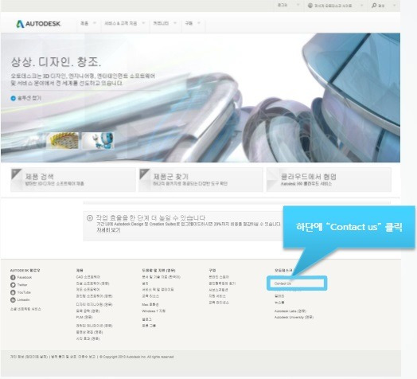Click the blue circle icon beside 솔루션 찾기
Viewport: 417px width, 379px height.
[x=13, y=98]
